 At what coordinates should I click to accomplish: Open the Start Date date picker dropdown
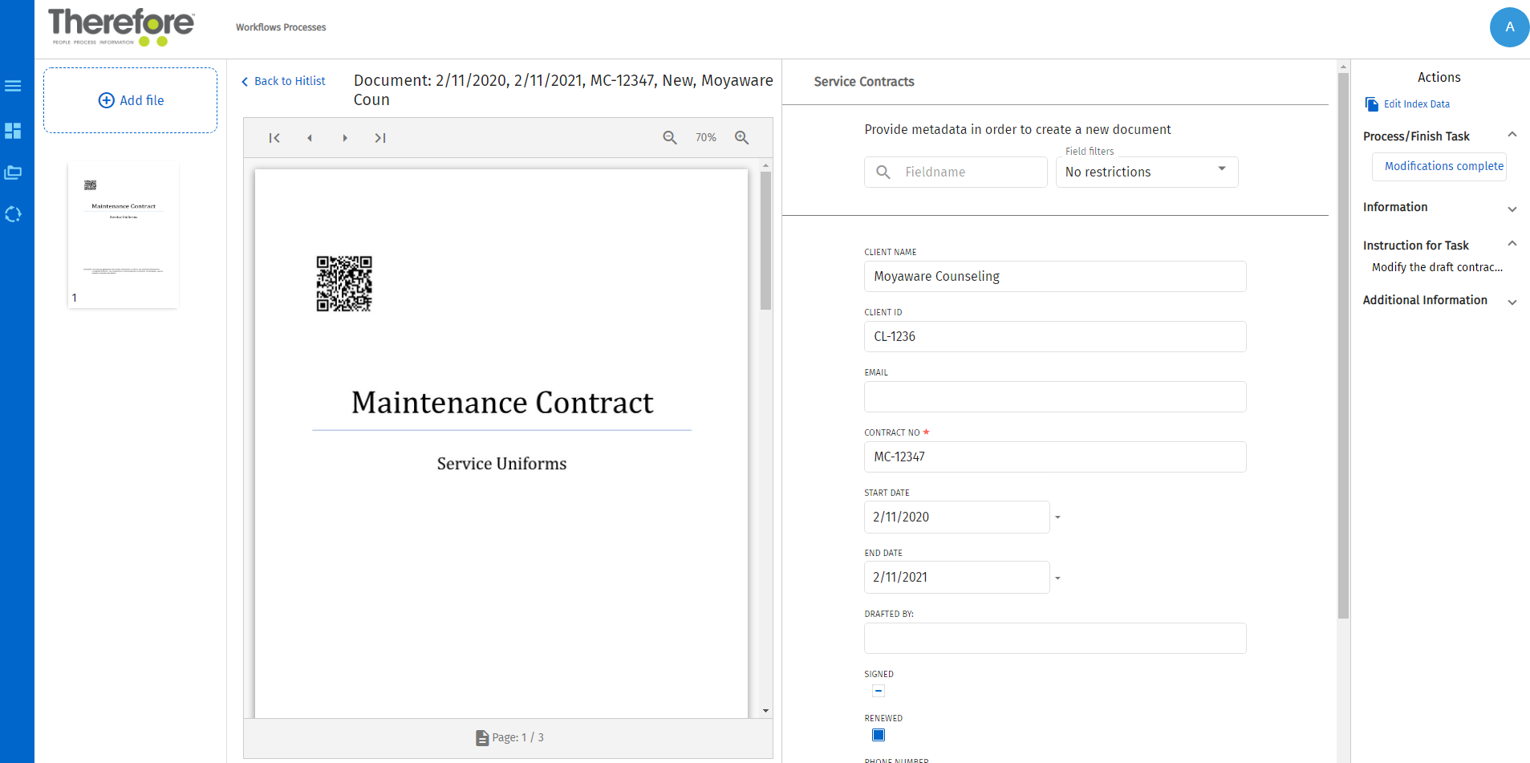click(x=1057, y=517)
